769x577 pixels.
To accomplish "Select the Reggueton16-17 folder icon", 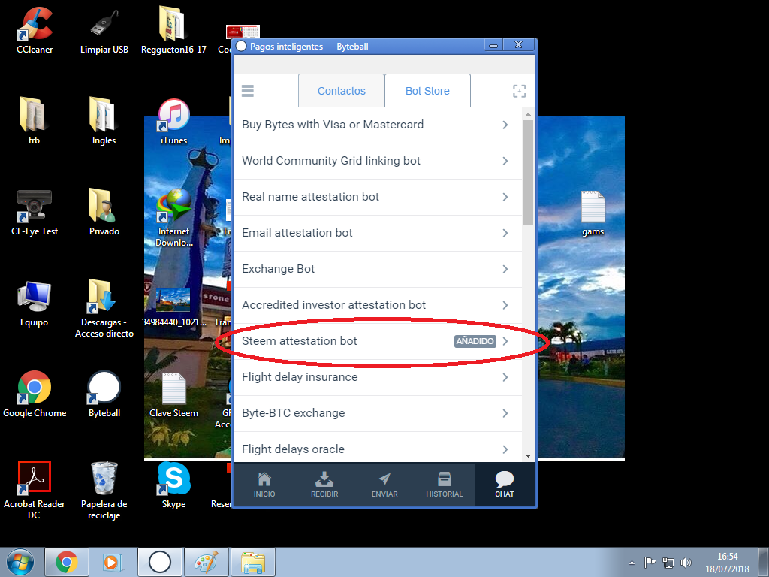I will tap(173, 30).
